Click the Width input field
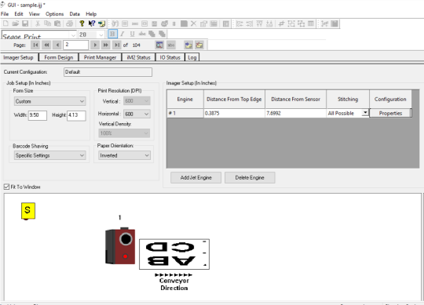The image size is (424, 305). tap(38, 115)
